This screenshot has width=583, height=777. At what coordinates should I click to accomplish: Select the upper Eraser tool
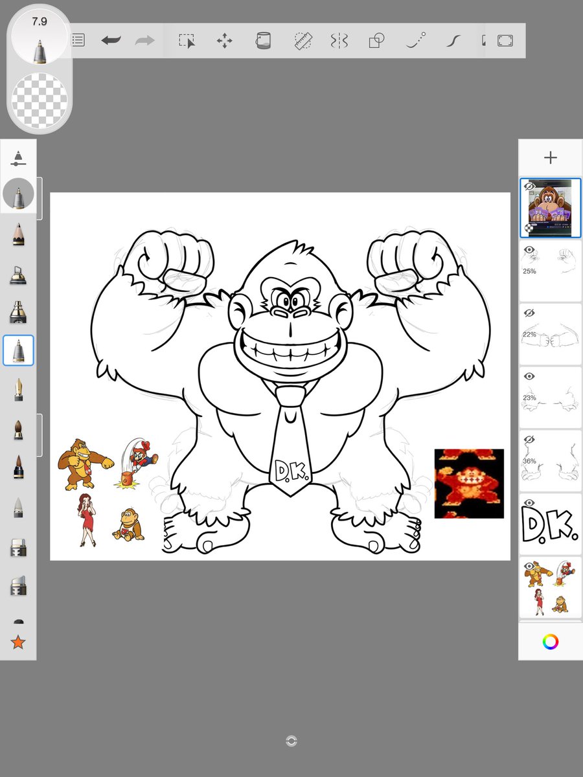point(18,548)
